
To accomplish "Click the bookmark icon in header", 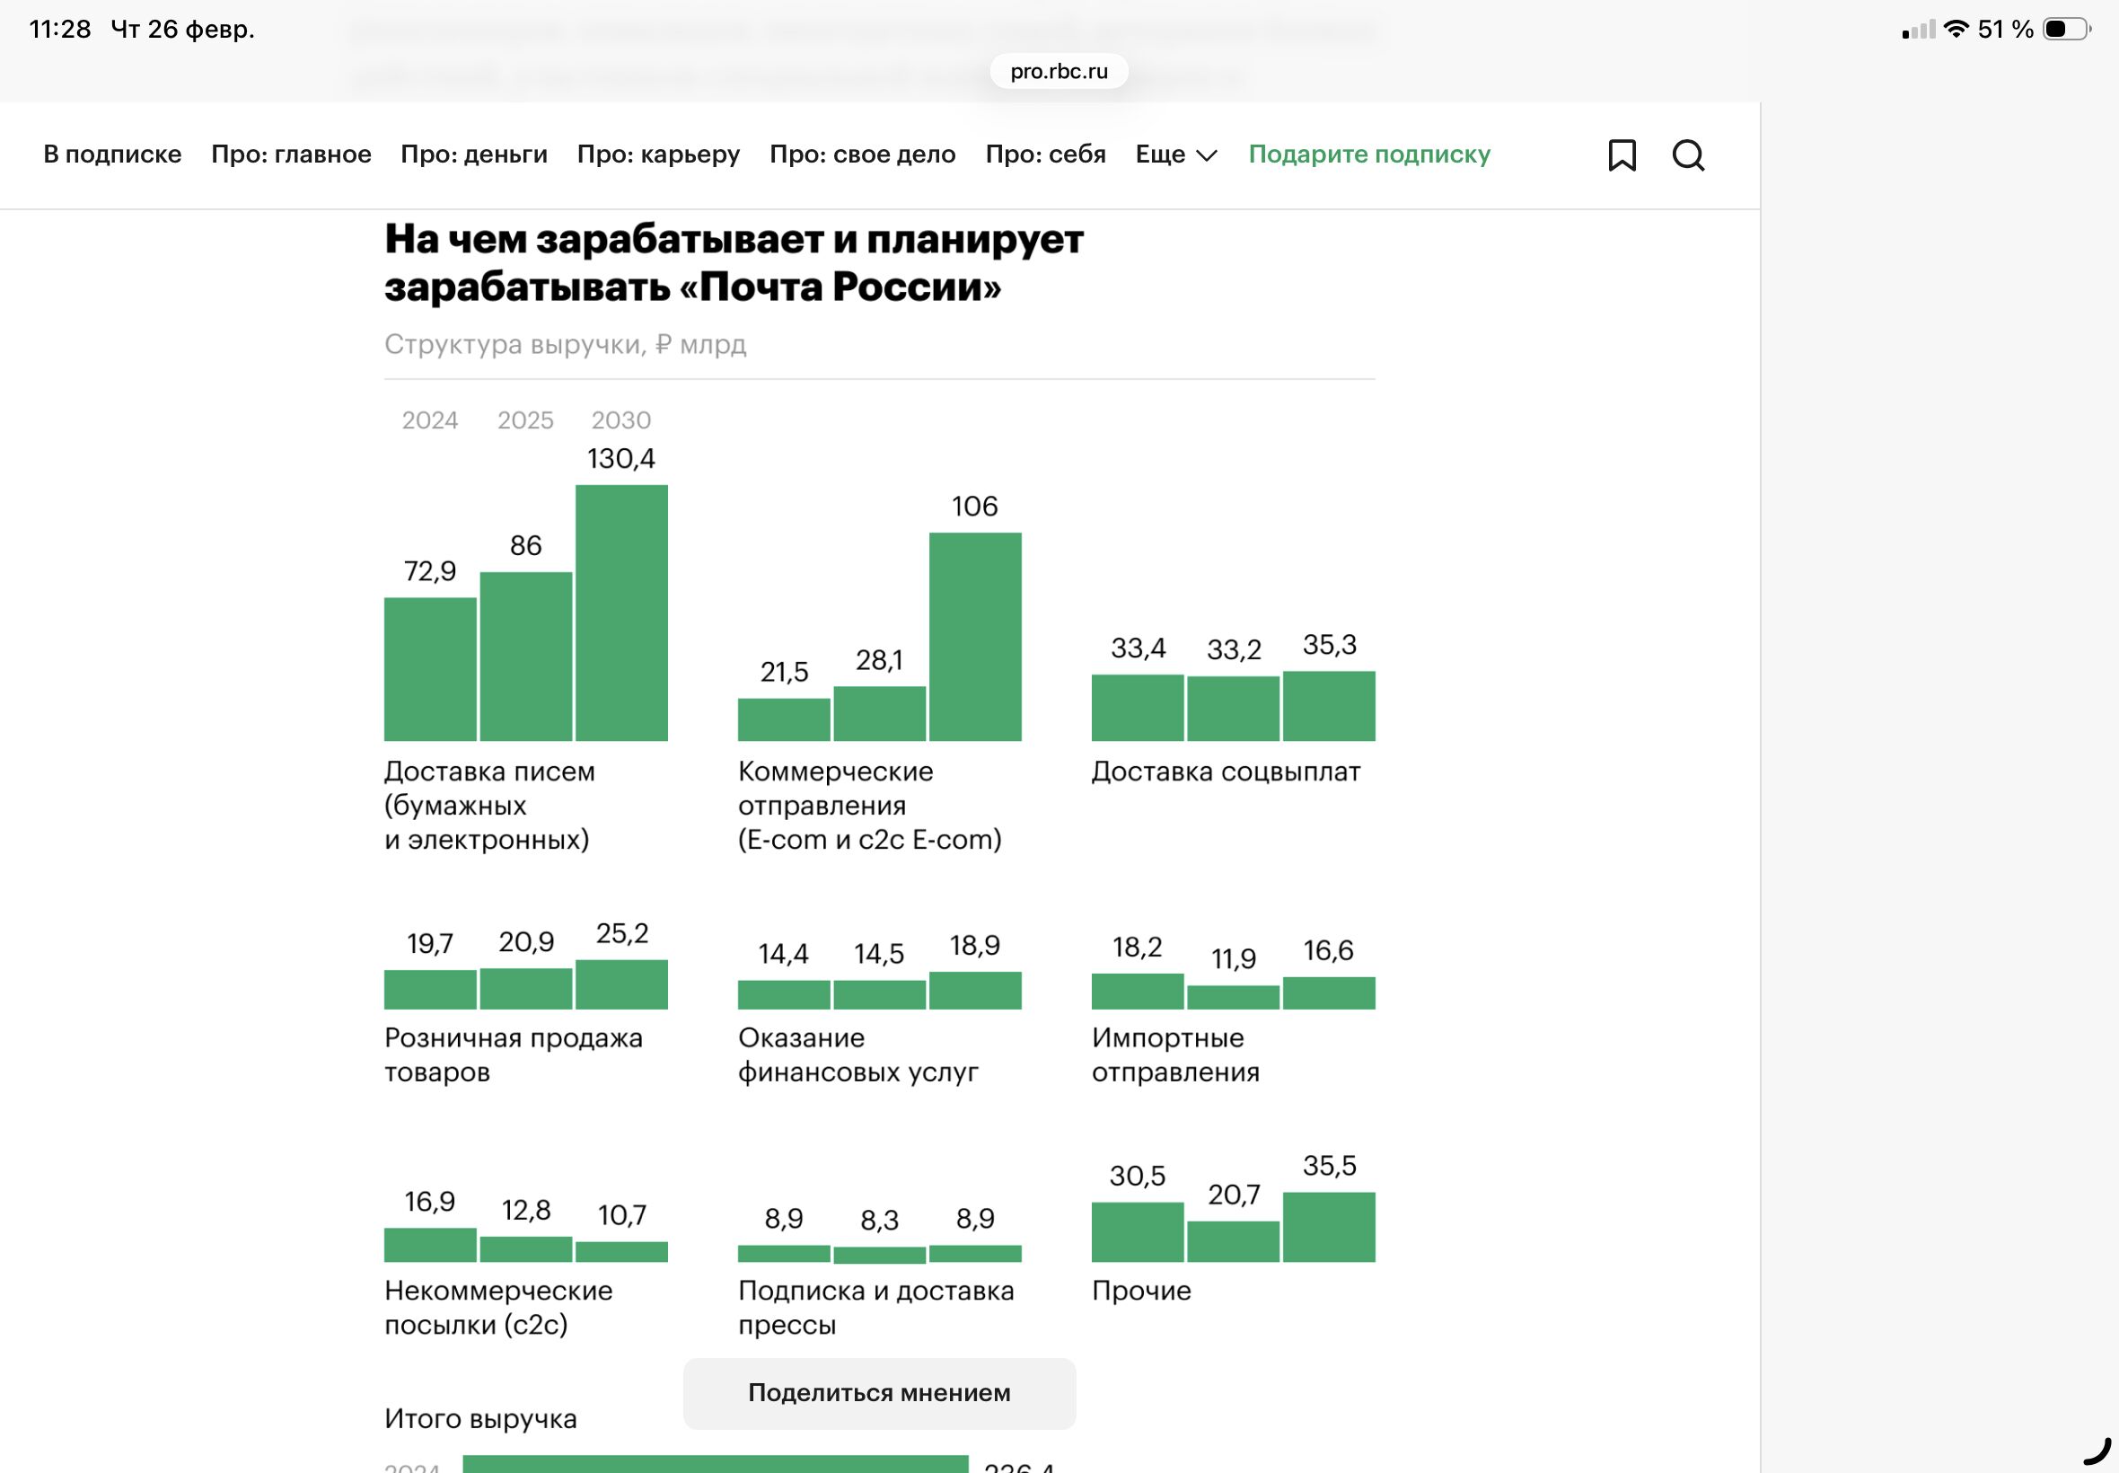I will click(1622, 155).
